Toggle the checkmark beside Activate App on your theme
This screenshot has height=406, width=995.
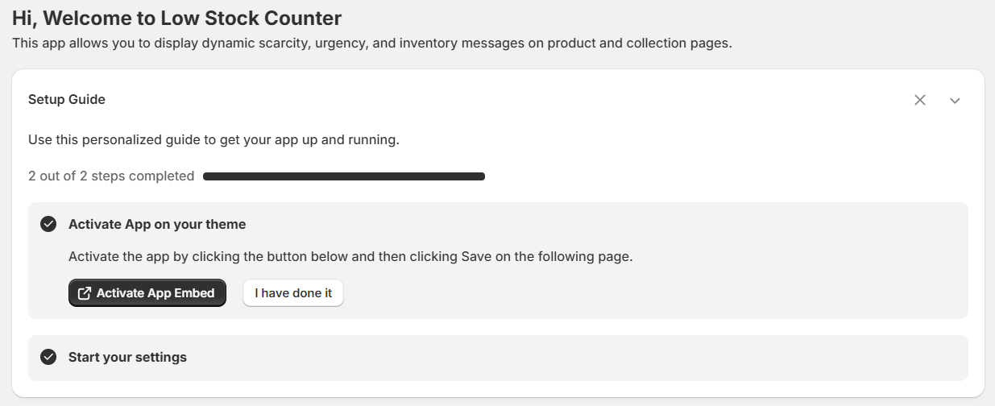[48, 224]
